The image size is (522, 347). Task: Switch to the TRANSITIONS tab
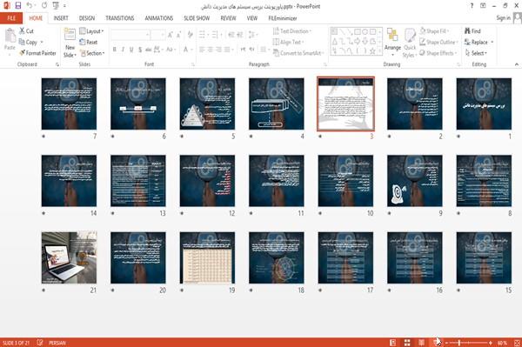[120, 18]
